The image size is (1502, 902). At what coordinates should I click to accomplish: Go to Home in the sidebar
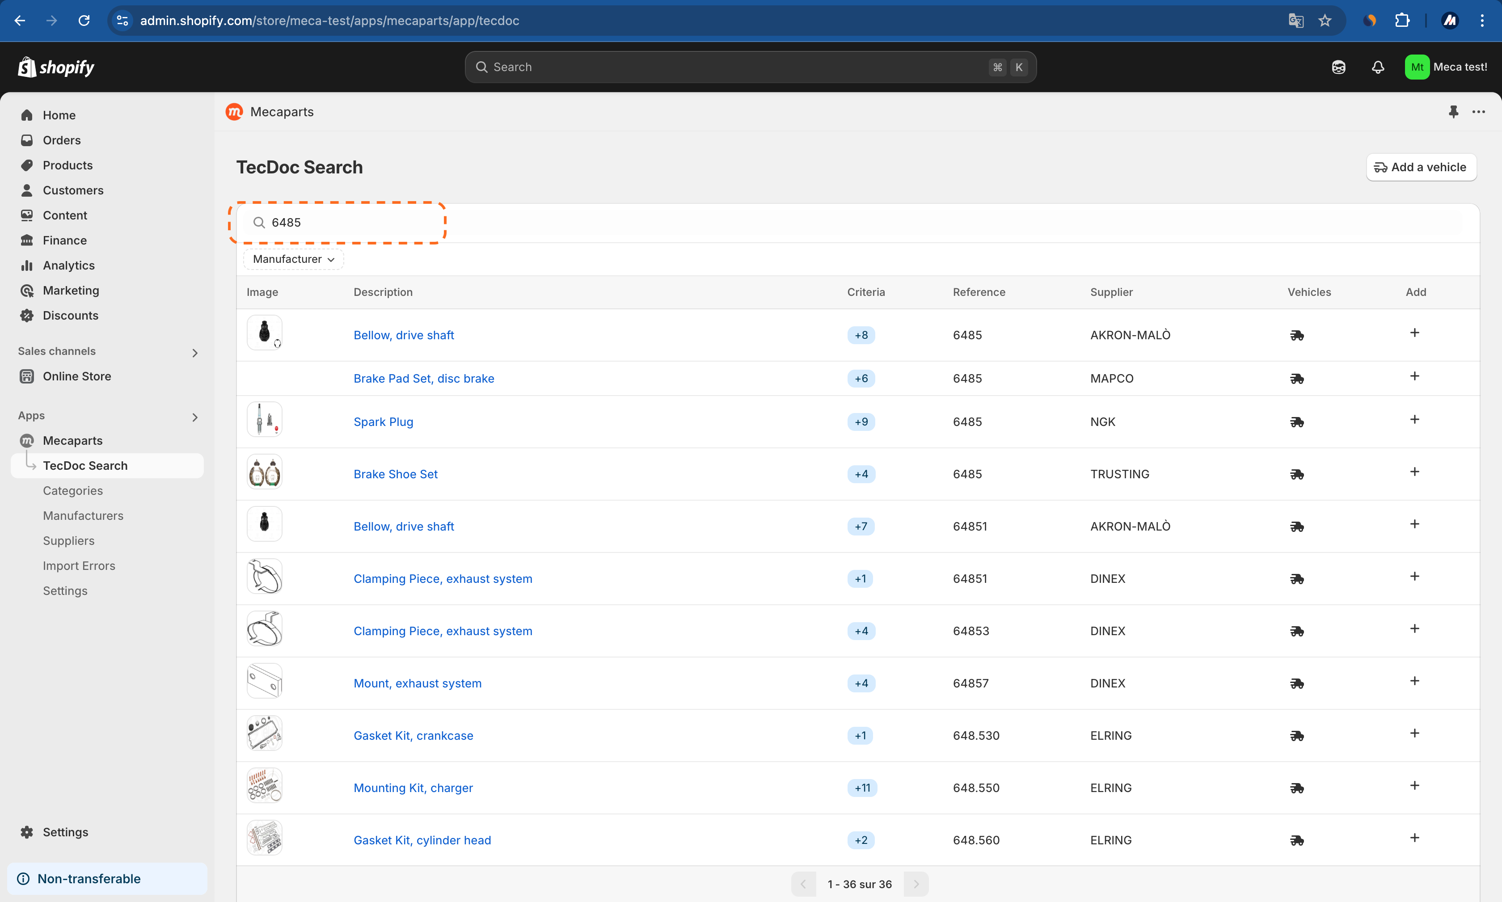(59, 115)
